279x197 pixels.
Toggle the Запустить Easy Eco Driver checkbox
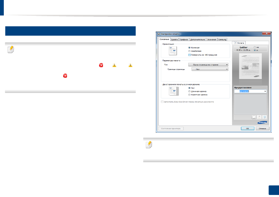point(162,102)
